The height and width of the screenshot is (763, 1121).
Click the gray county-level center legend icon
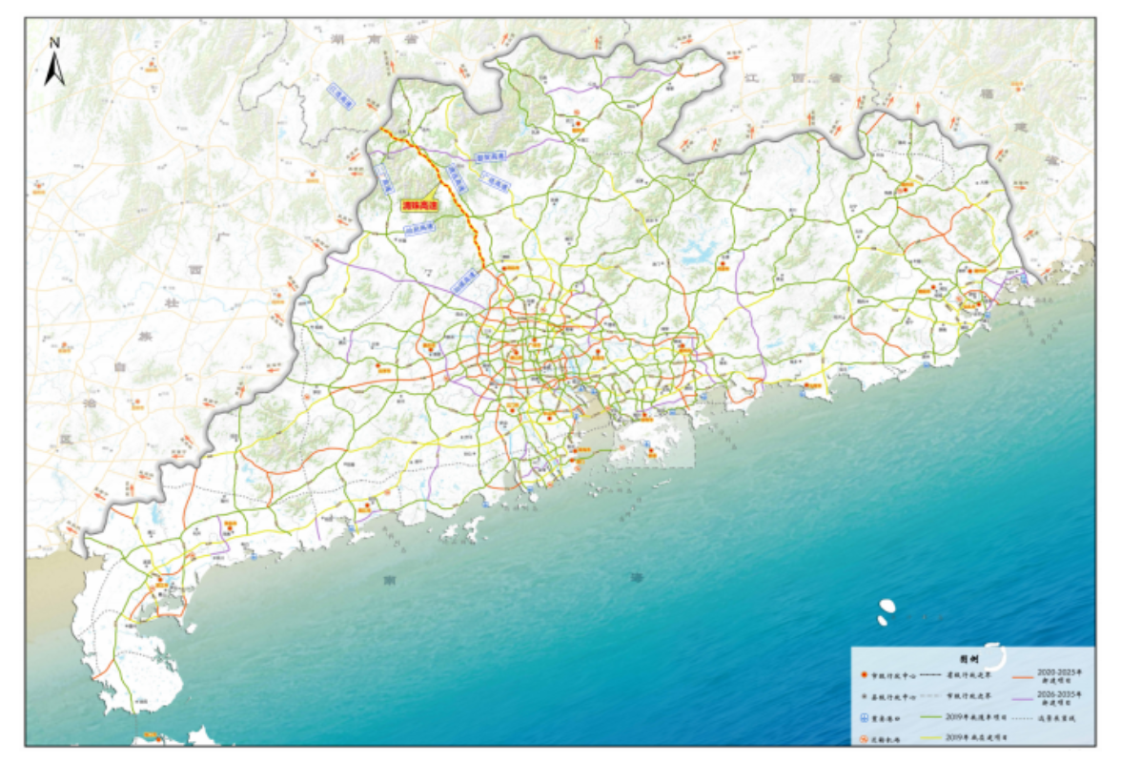[x=862, y=696]
